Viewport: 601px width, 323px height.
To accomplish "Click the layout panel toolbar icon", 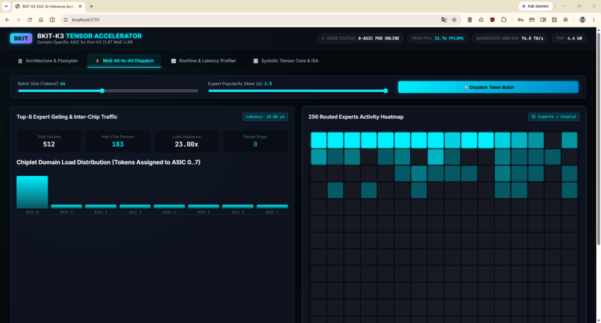I will pos(554,19).
